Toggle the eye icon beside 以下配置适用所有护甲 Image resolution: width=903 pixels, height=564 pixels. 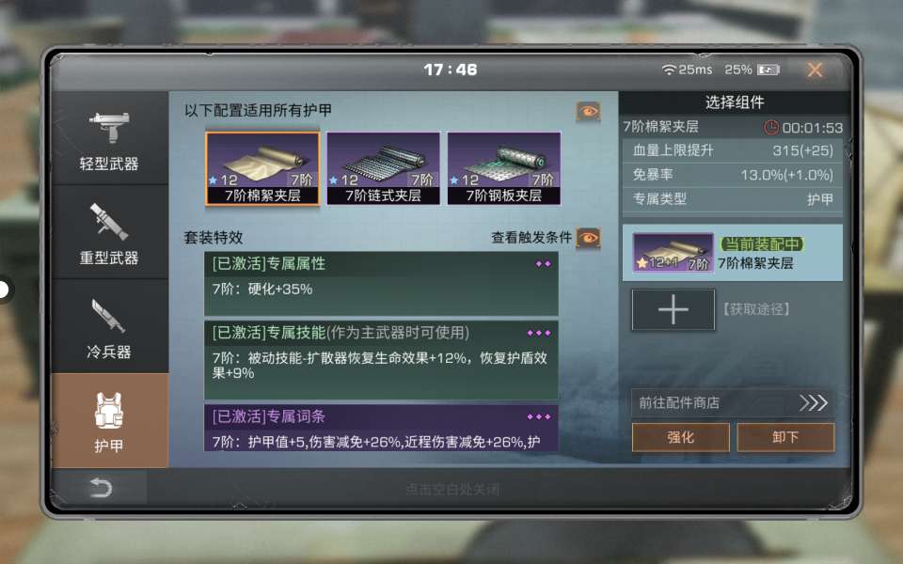[x=588, y=111]
